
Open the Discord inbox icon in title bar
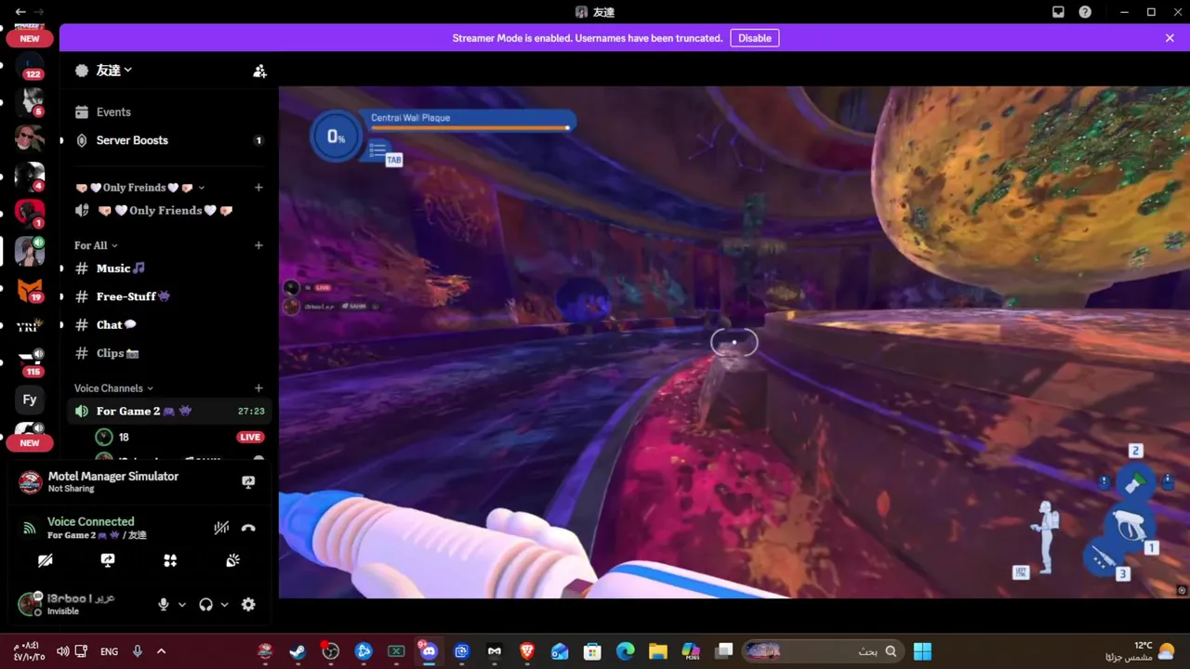pyautogui.click(x=1058, y=12)
